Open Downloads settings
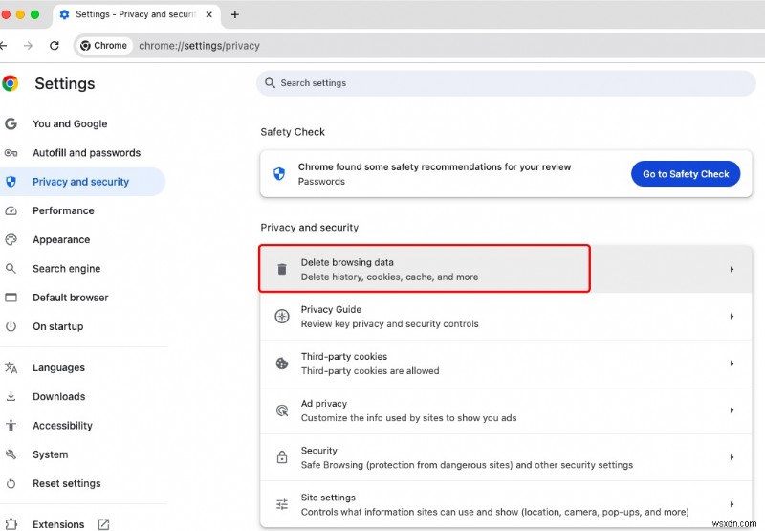The width and height of the screenshot is (765, 531). pyautogui.click(x=82, y=396)
